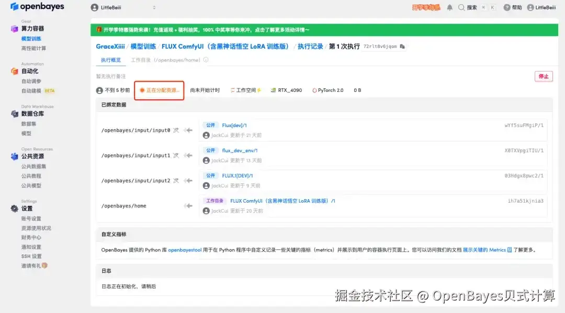The height and width of the screenshot is (313, 565).
Task: Select 公共数据集 in sidebar
Action: click(33, 166)
